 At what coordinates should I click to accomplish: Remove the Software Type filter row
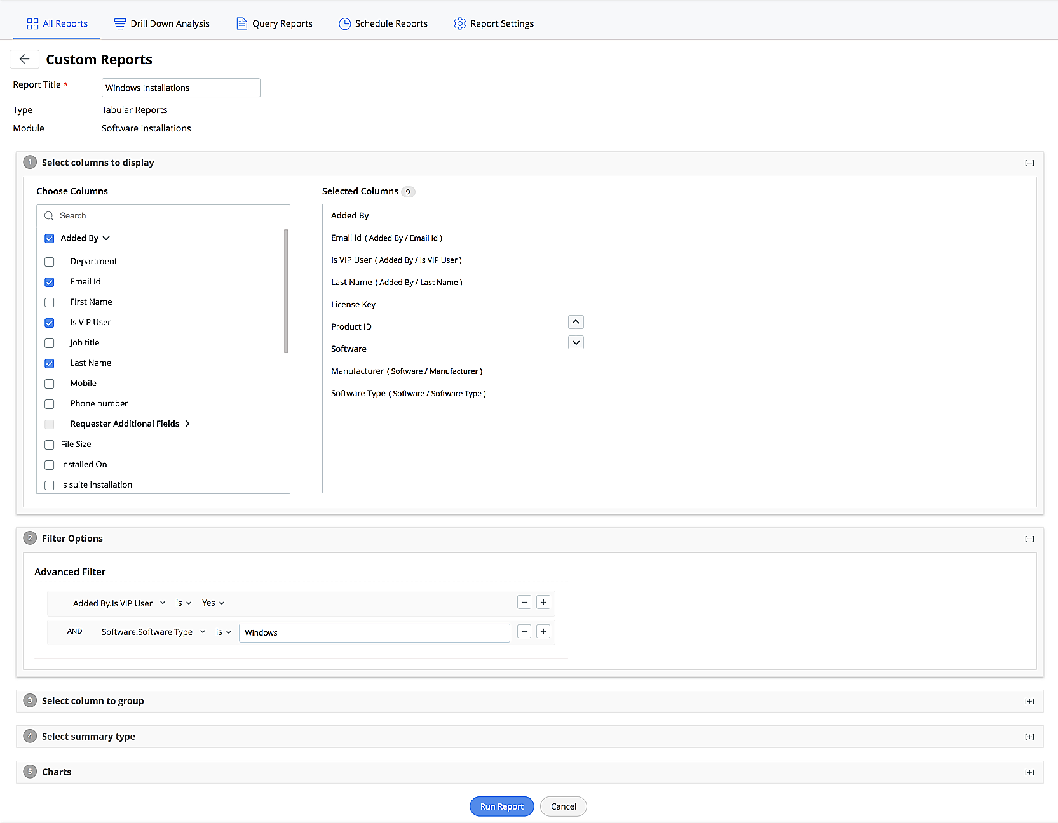click(524, 632)
